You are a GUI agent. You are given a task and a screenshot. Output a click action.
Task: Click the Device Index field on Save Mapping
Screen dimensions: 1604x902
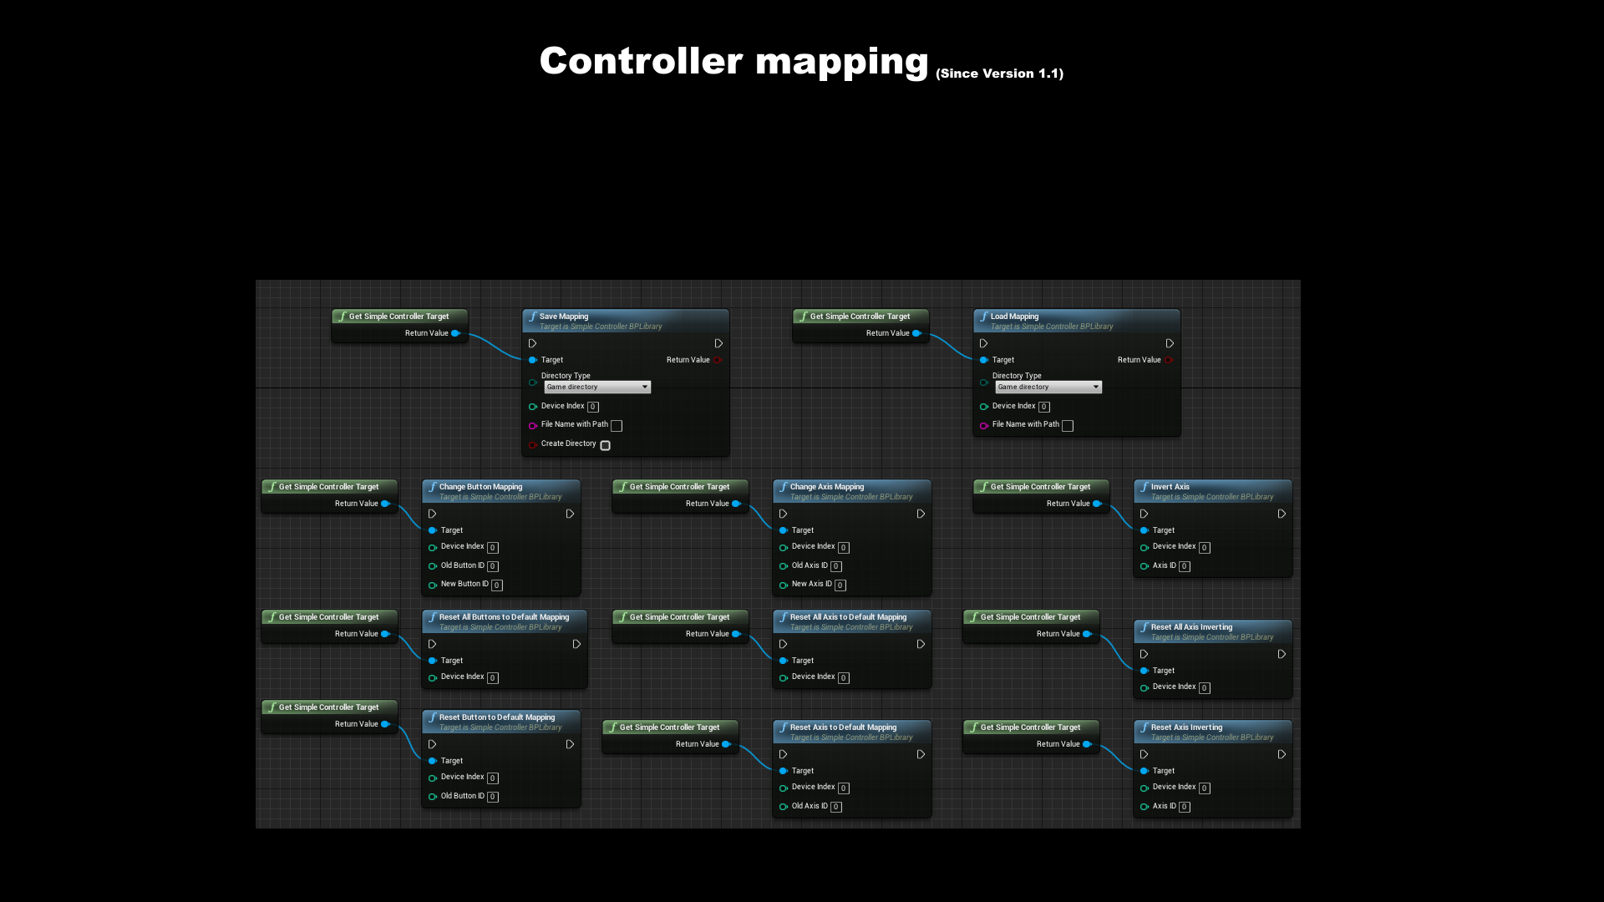593,407
